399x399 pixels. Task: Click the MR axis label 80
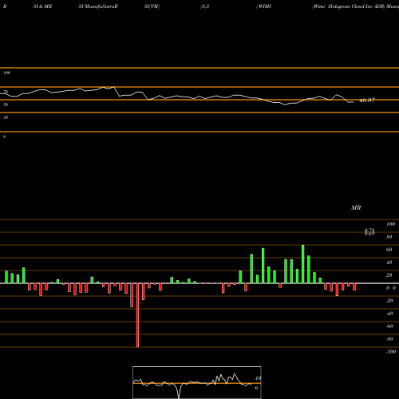pyautogui.click(x=389, y=237)
